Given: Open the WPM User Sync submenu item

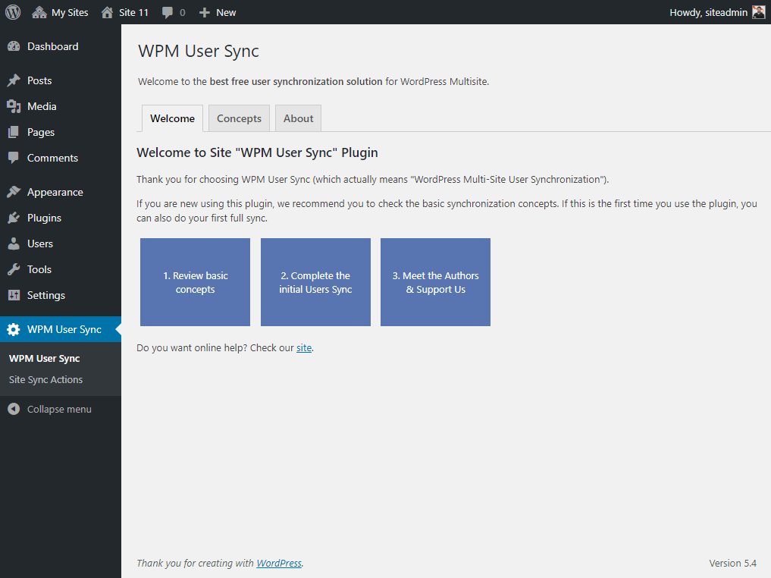Looking at the screenshot, I should coord(44,359).
